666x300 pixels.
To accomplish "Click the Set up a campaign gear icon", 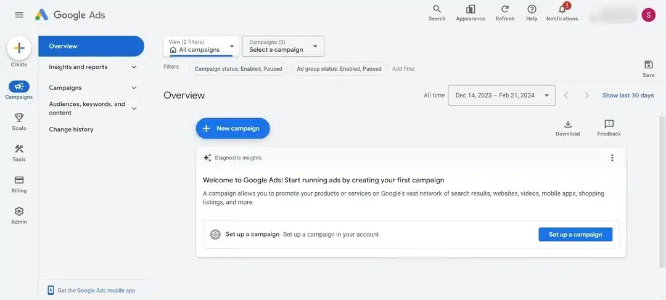I will [x=215, y=234].
